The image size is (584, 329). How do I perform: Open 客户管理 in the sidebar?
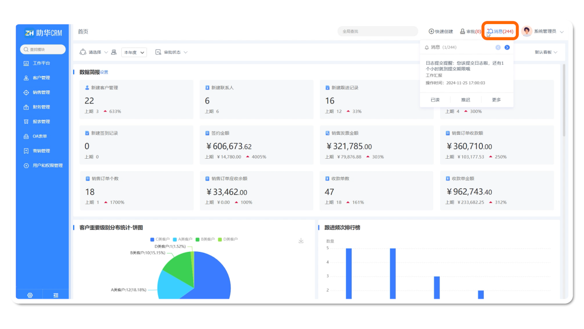pyautogui.click(x=41, y=78)
